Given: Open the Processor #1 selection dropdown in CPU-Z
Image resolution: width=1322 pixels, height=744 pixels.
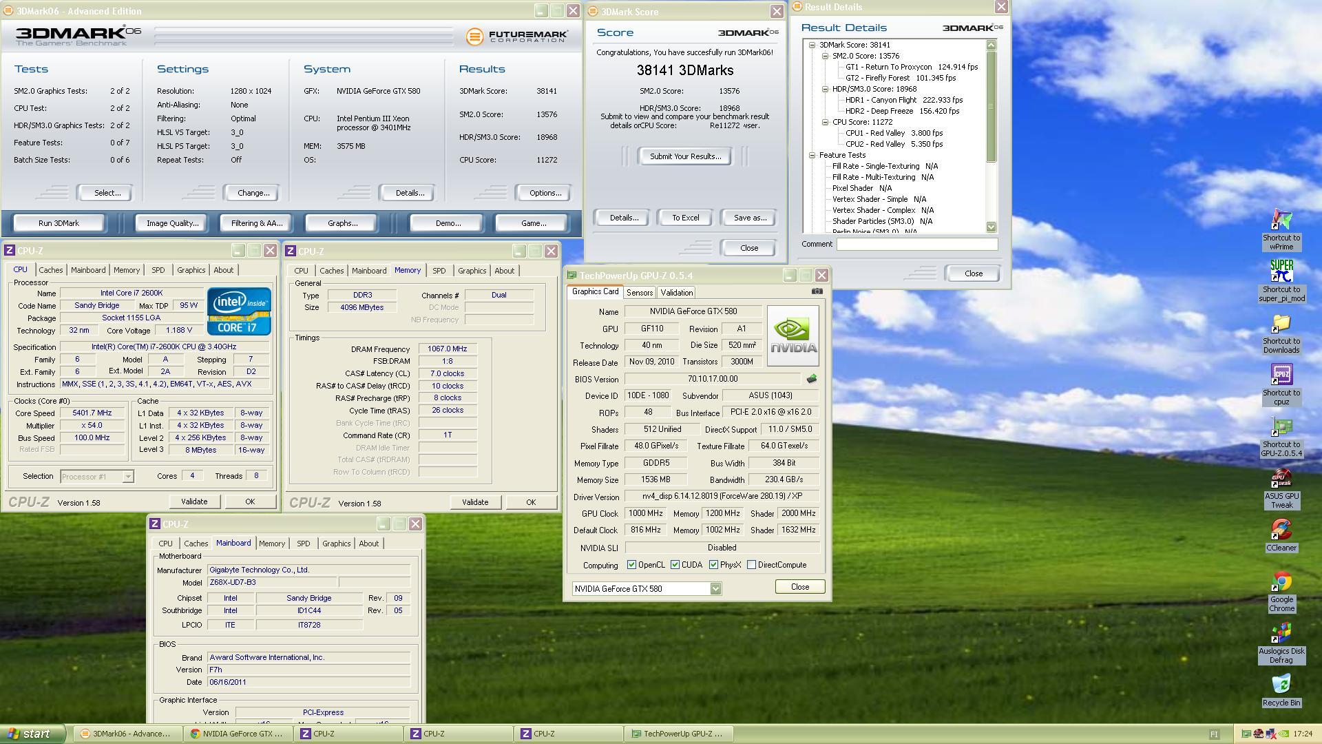Looking at the screenshot, I should 127,477.
